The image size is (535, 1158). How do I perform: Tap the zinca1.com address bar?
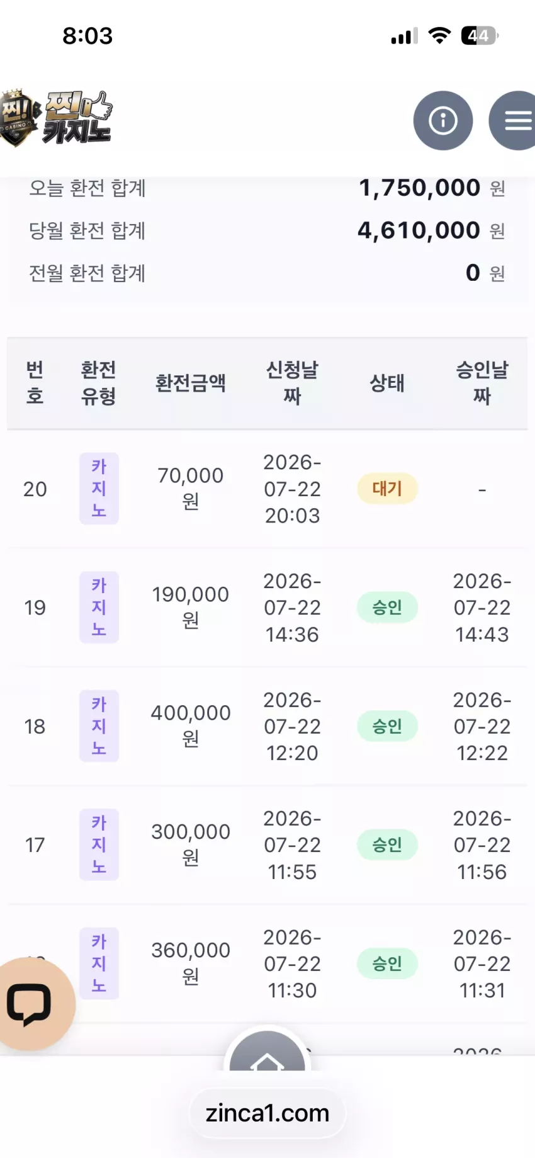pyautogui.click(x=267, y=1113)
